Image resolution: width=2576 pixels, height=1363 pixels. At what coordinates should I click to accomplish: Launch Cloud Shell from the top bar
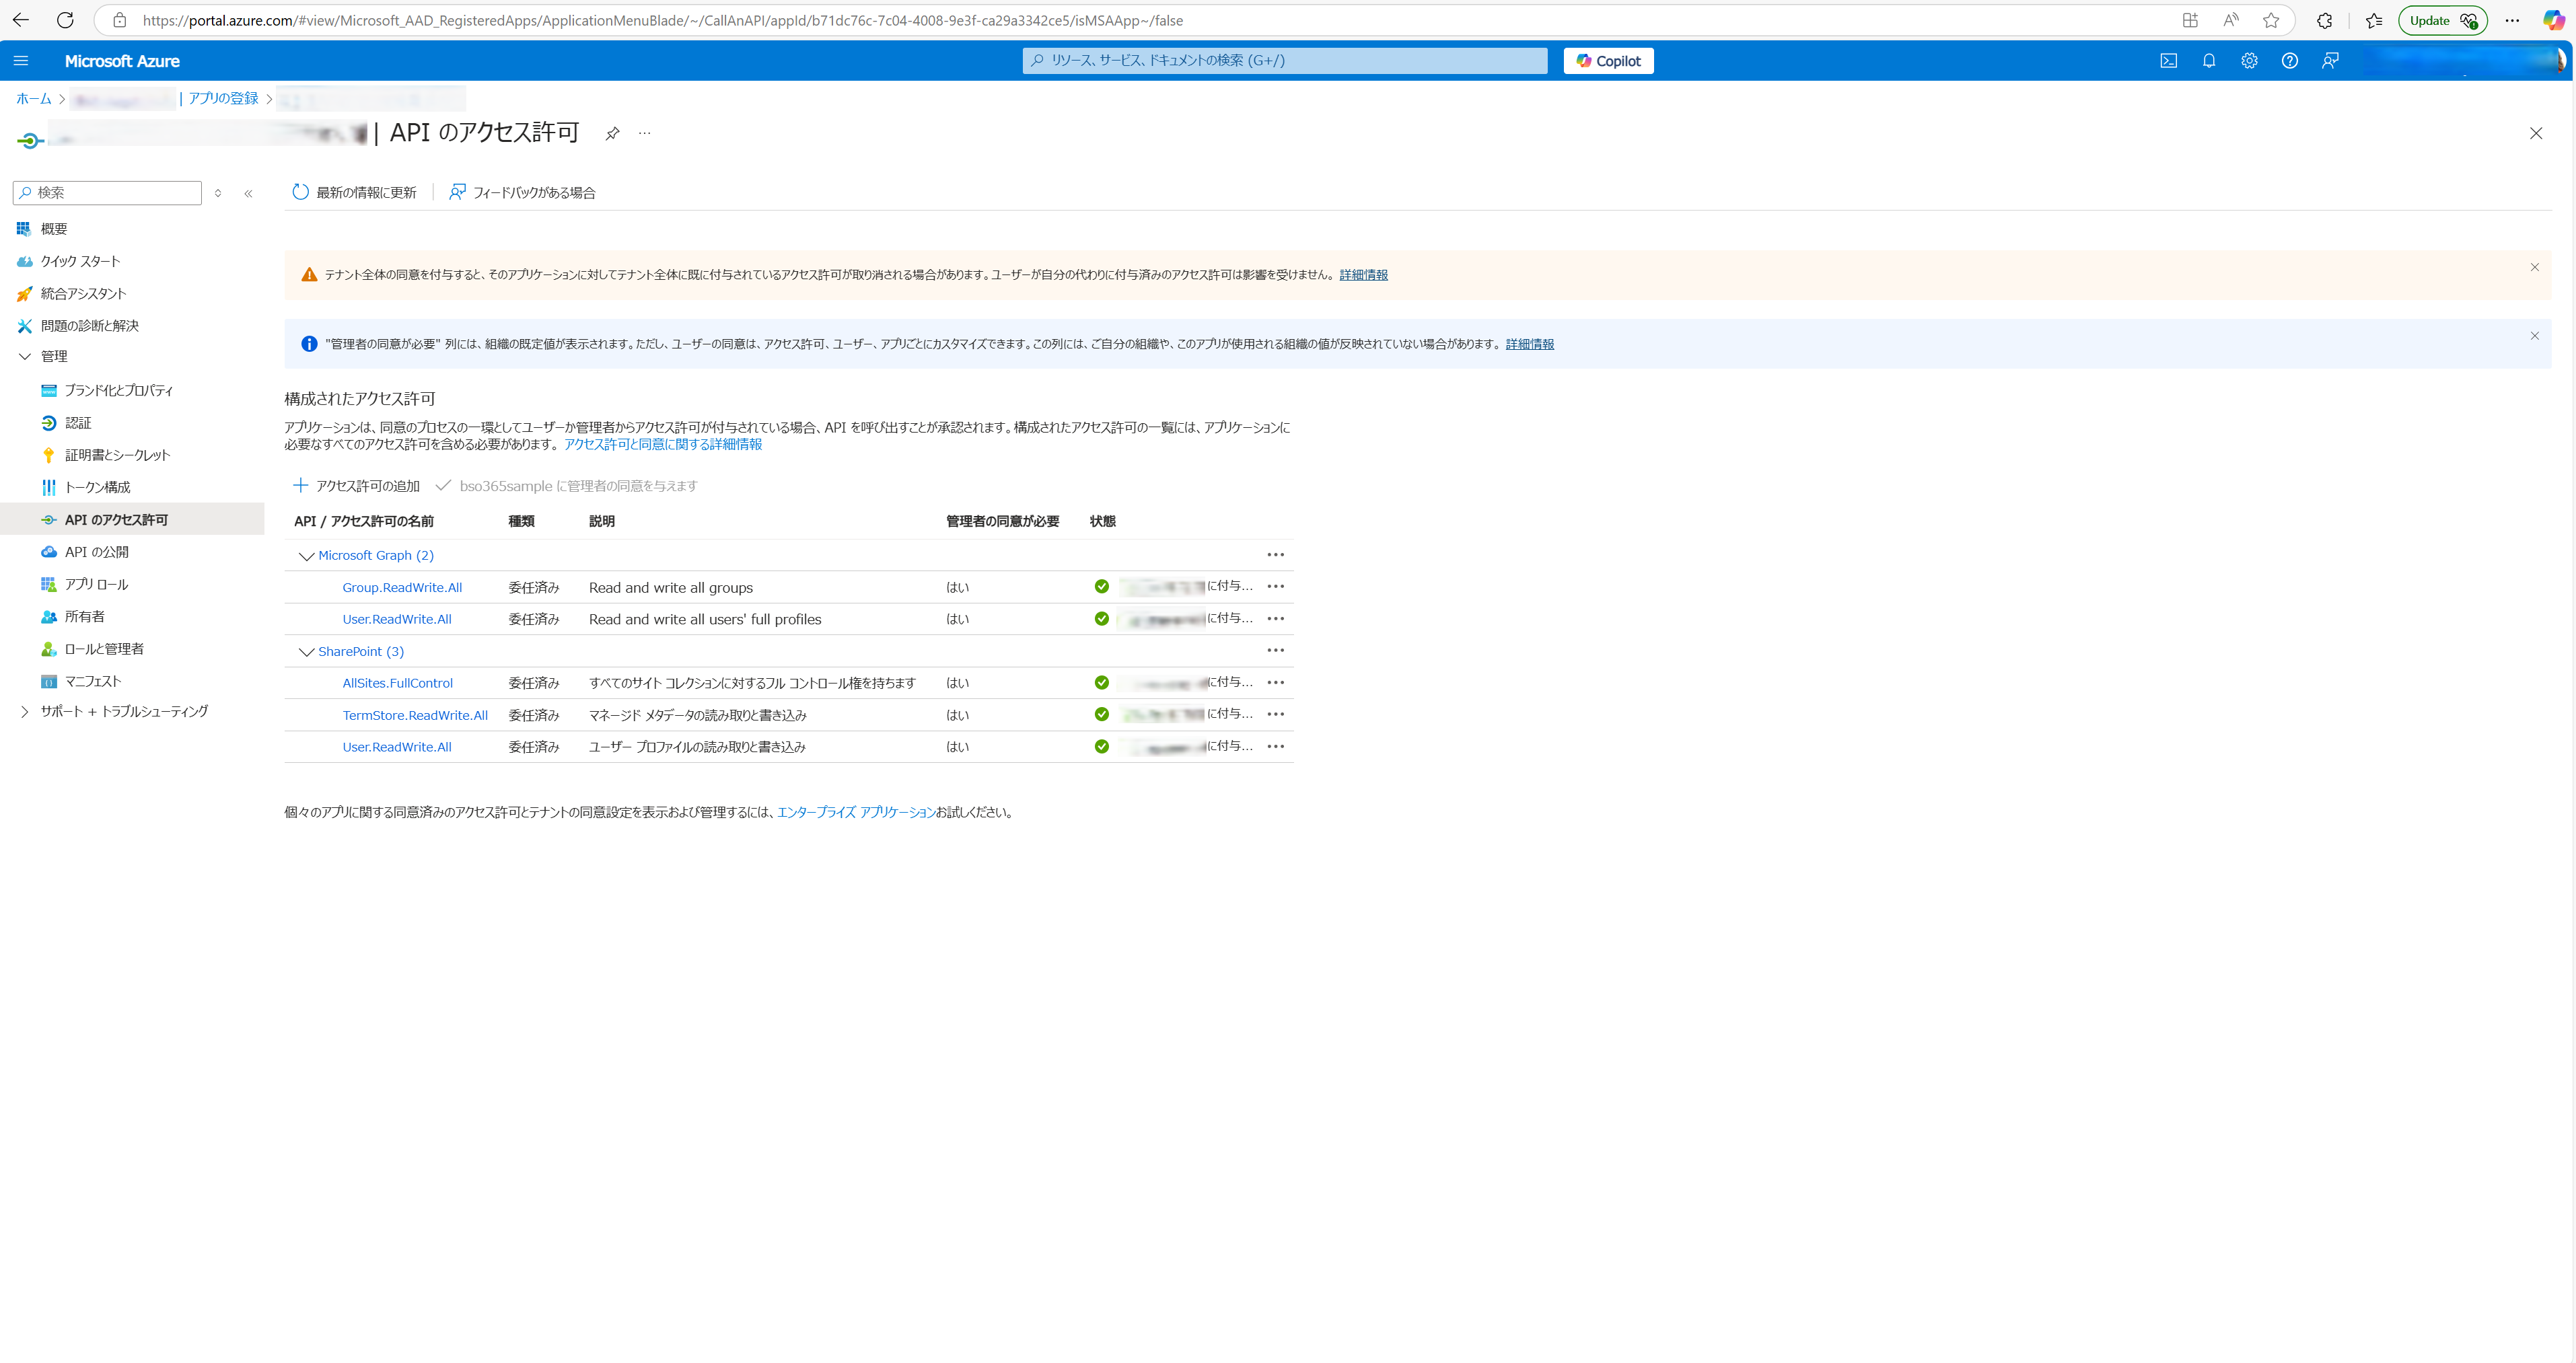coord(2168,60)
